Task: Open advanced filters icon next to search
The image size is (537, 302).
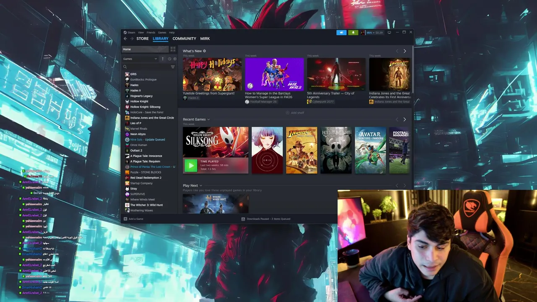Action: [172, 67]
